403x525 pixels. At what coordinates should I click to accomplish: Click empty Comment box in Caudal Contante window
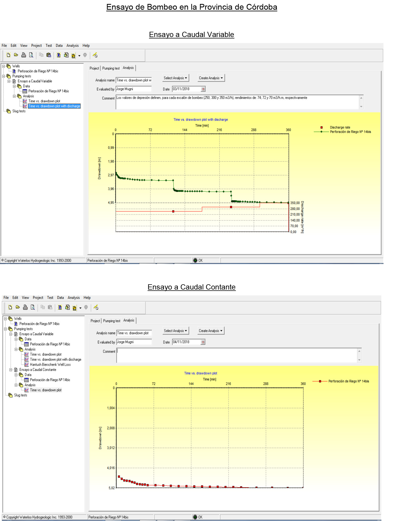pyautogui.click(x=237, y=355)
